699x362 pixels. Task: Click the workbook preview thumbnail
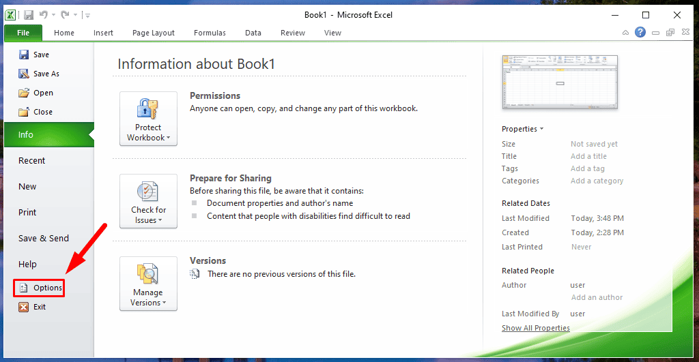[x=559, y=82]
